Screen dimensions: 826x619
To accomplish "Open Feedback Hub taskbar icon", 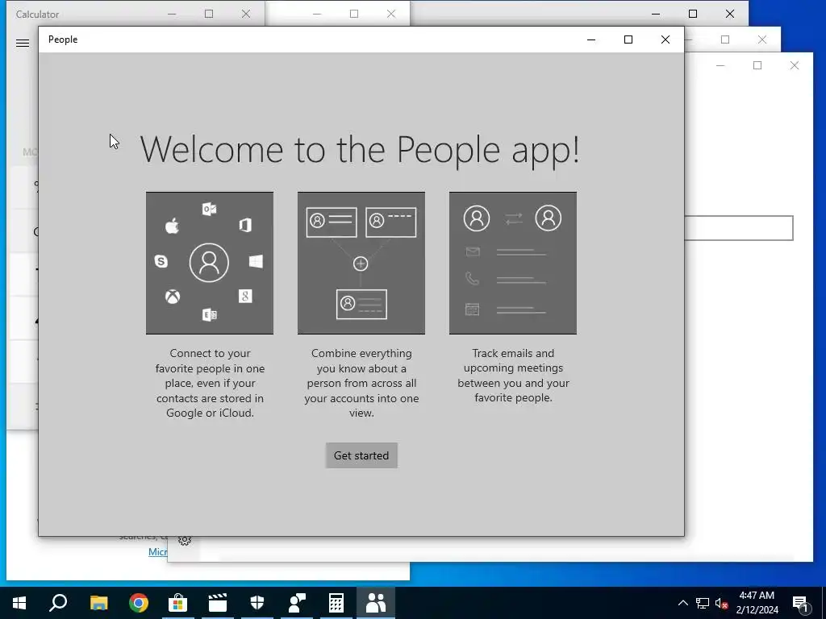I will pyautogui.click(x=297, y=603).
